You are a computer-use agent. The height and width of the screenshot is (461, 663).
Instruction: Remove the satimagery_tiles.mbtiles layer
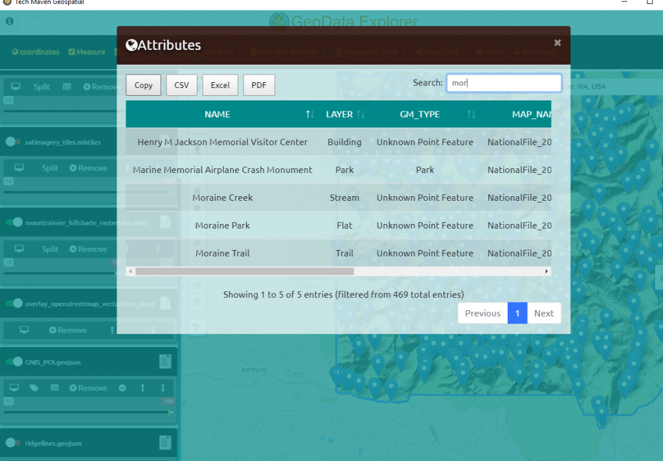88,168
